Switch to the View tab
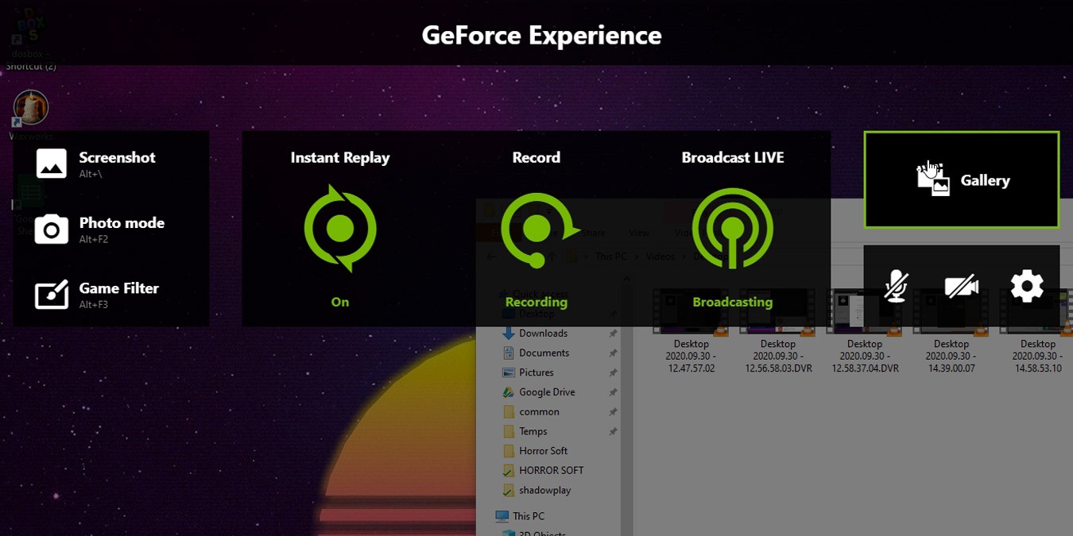 [639, 233]
